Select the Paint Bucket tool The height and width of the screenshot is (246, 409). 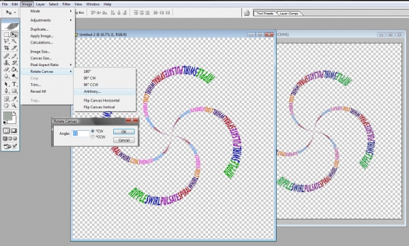[14, 70]
